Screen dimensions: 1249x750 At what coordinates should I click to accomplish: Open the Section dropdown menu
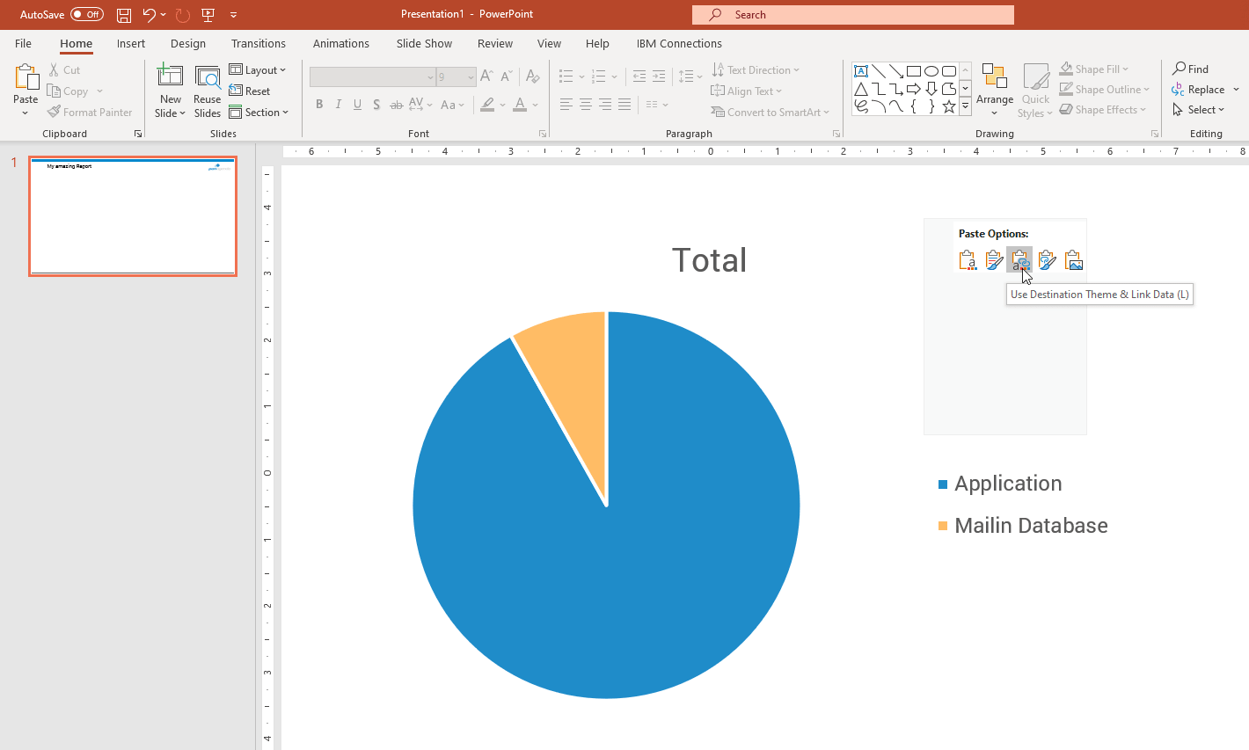tap(259, 113)
